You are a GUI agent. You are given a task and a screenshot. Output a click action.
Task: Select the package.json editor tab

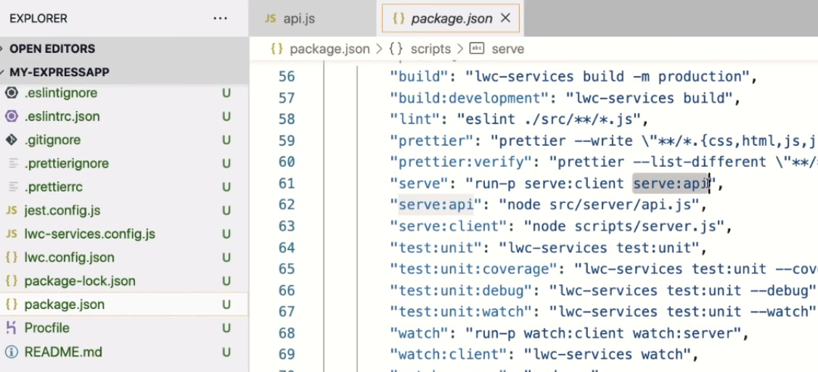pyautogui.click(x=450, y=19)
